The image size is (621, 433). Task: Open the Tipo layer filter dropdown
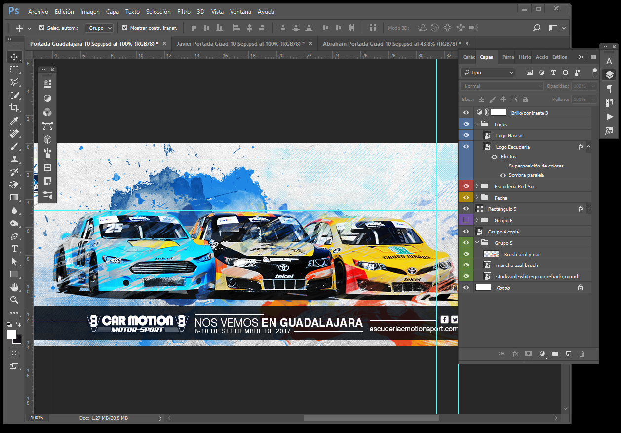pyautogui.click(x=488, y=72)
